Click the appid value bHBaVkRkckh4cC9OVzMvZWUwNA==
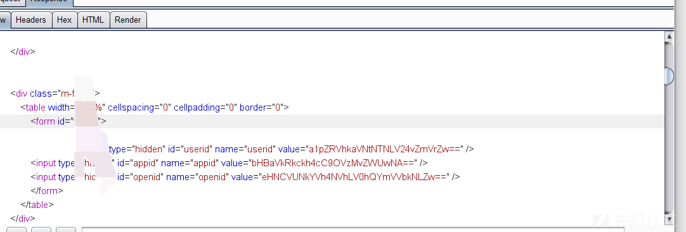 pos(332,163)
